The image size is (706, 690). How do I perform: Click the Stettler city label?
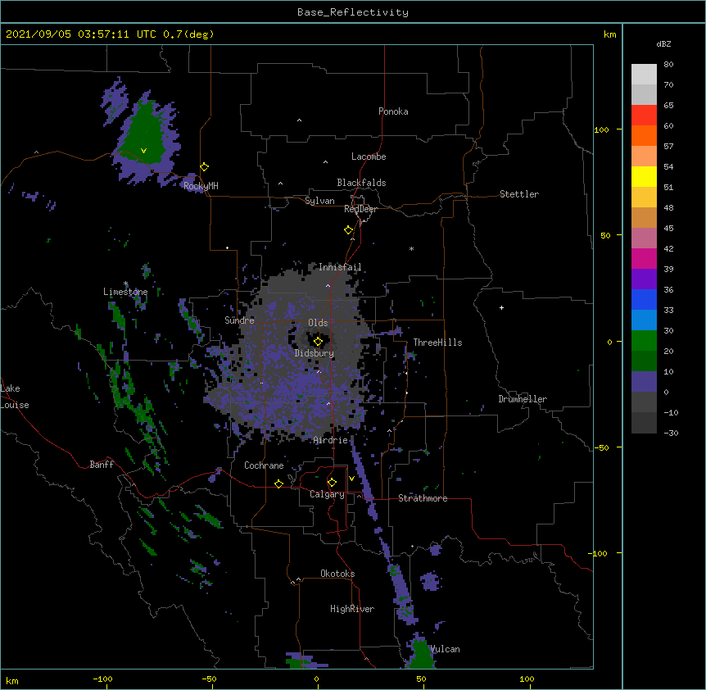[519, 194]
